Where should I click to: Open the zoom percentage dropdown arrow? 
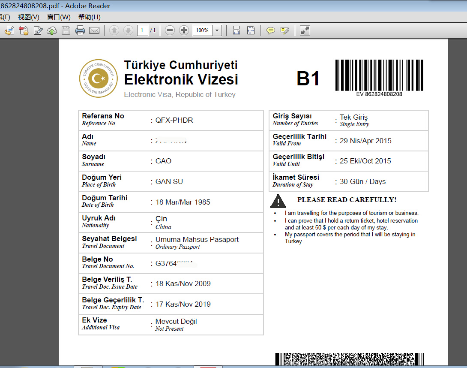tap(217, 30)
